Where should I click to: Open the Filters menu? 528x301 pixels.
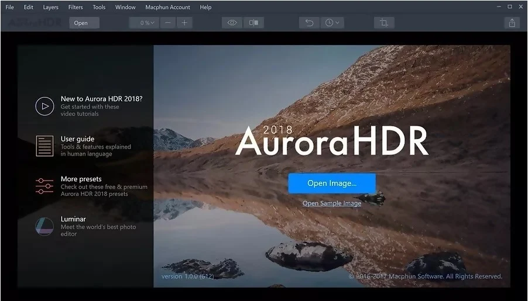[76, 7]
